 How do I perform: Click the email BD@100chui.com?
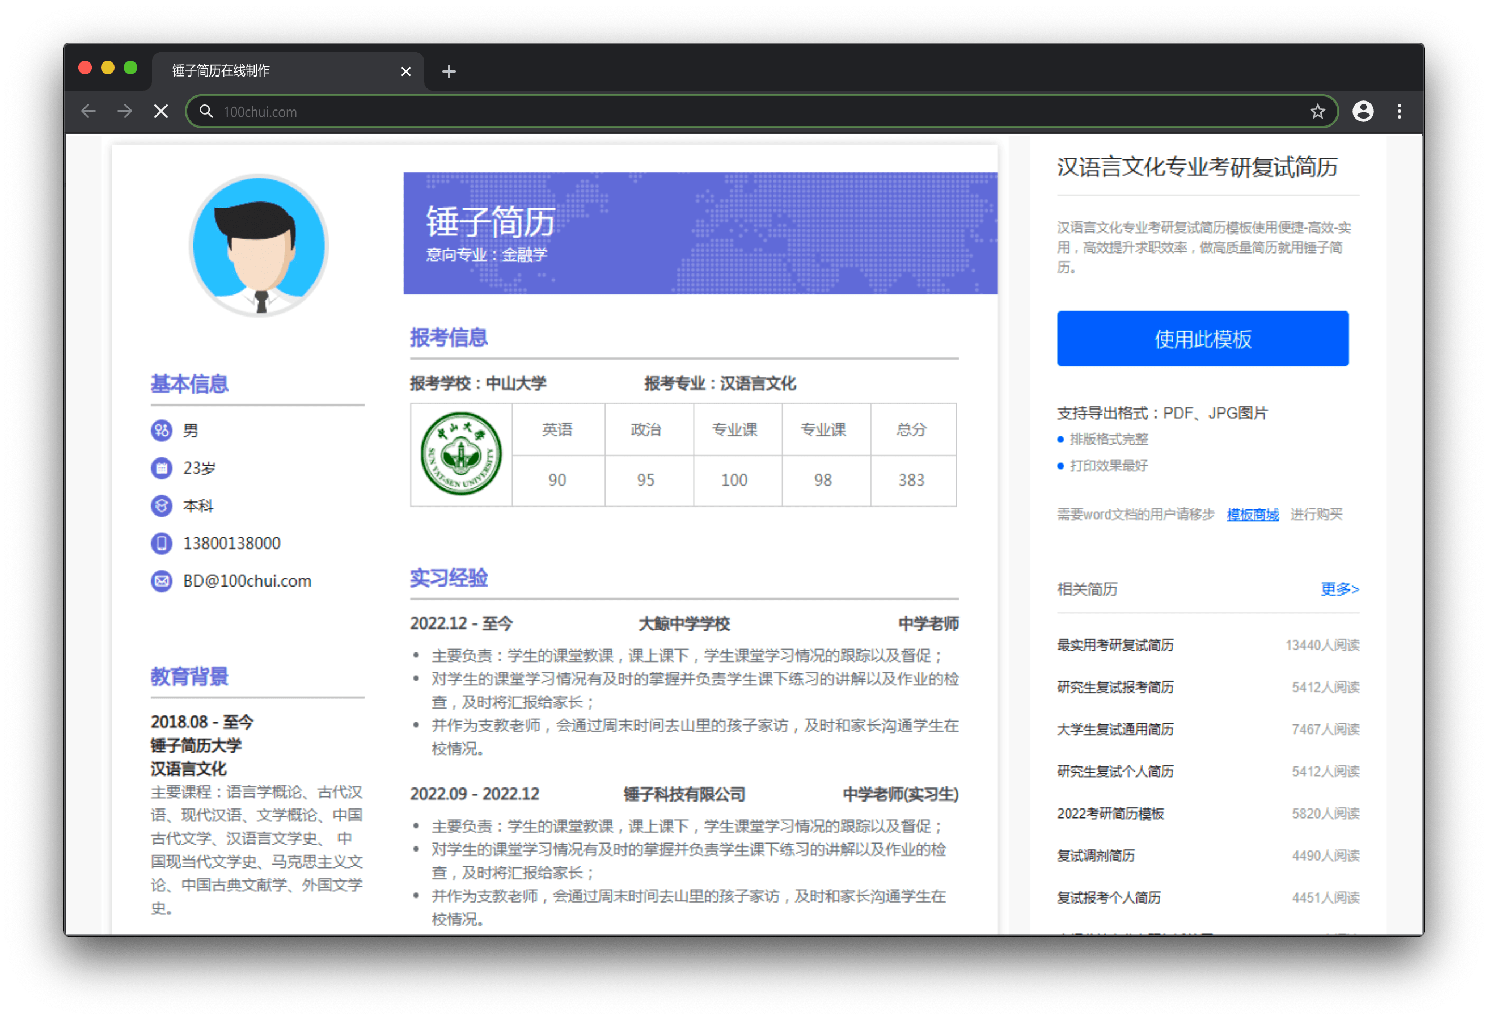247,581
